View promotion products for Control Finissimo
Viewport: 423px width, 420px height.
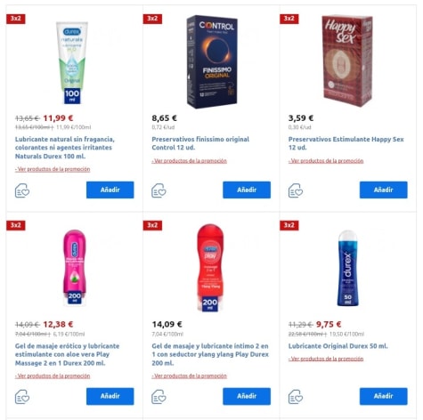point(189,161)
